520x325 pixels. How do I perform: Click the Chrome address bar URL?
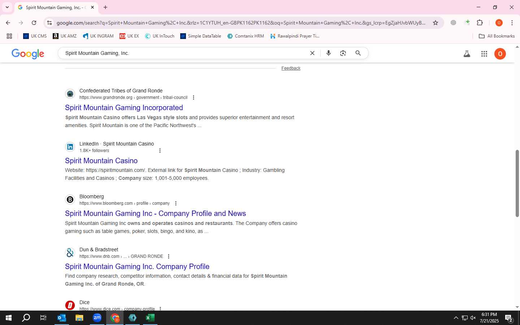[x=241, y=23]
